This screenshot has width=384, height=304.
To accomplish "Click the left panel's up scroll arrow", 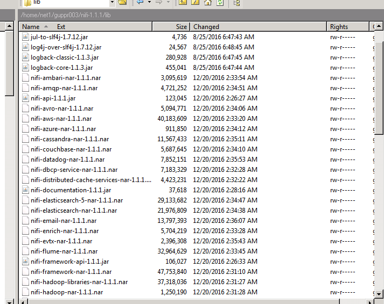I will (x=9, y=26).
